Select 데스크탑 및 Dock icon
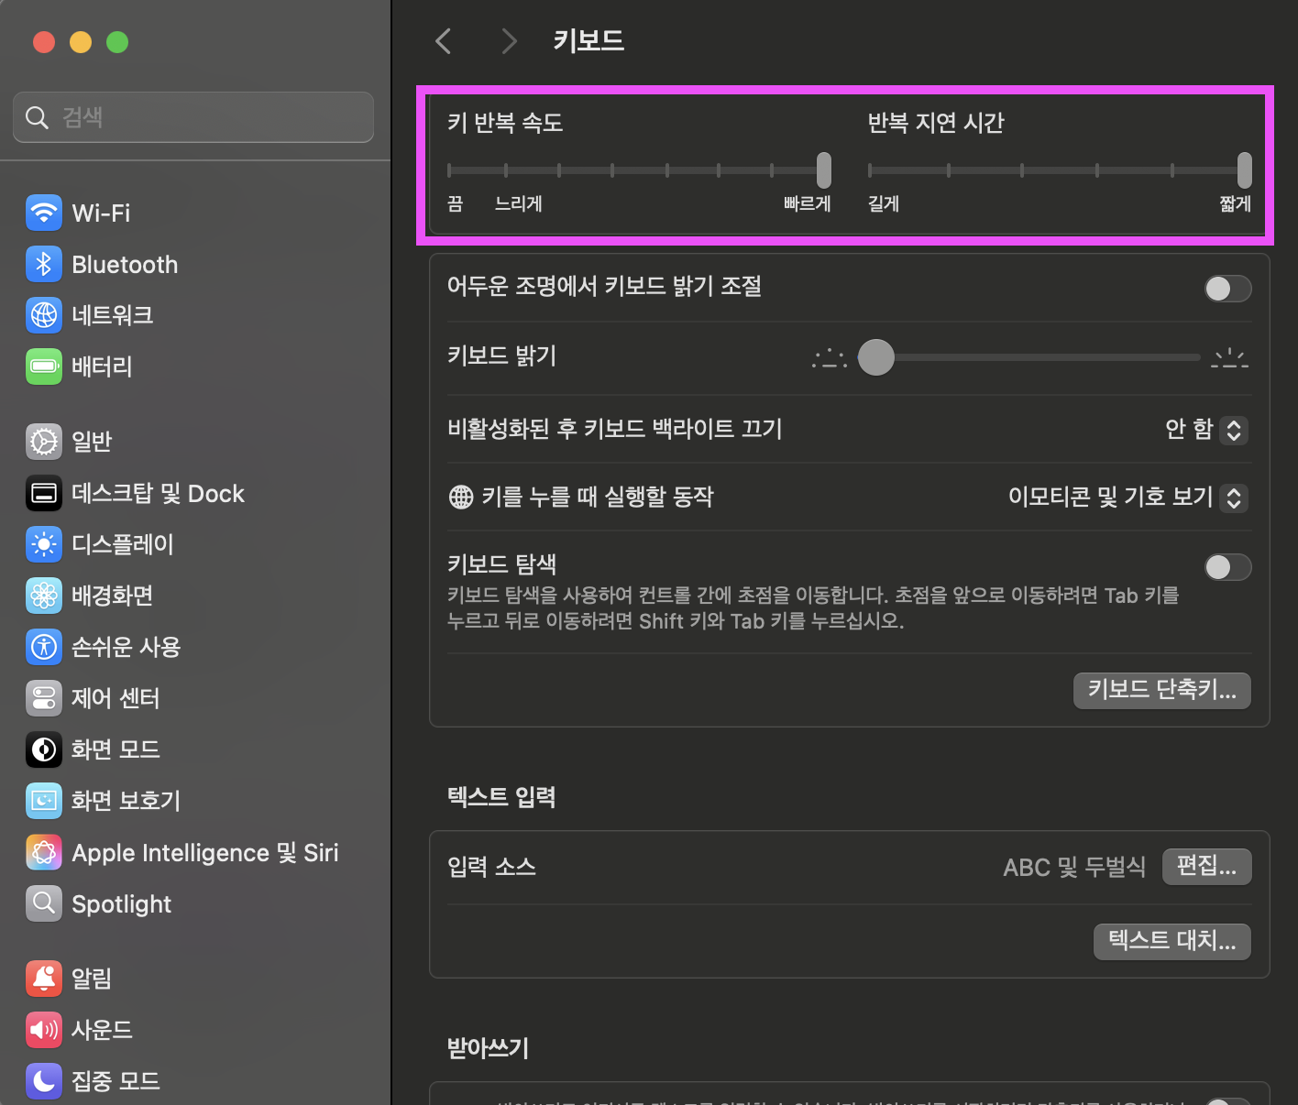The image size is (1298, 1105). (x=44, y=493)
